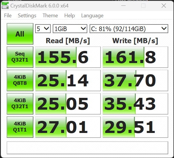Click the 4KiB Q32T1 write result 35.43
The height and width of the screenshot is (158, 174).
[x=135, y=104]
